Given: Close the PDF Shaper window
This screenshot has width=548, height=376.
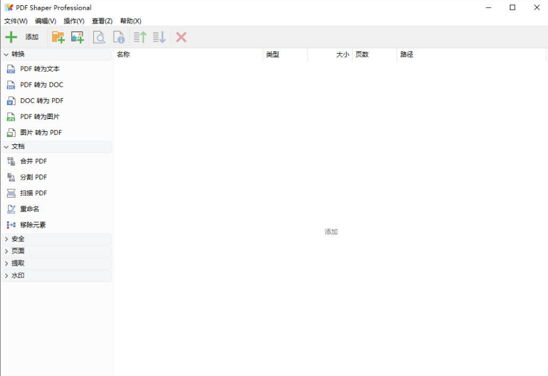Looking at the screenshot, I should (537, 8).
